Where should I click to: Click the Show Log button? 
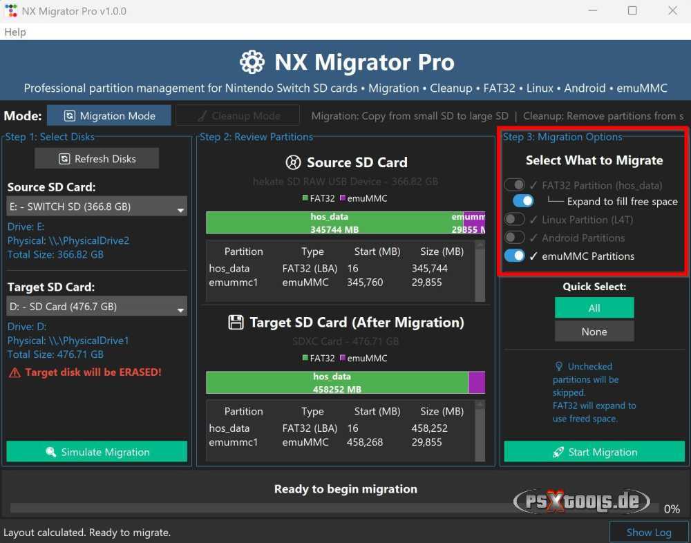pos(649,532)
